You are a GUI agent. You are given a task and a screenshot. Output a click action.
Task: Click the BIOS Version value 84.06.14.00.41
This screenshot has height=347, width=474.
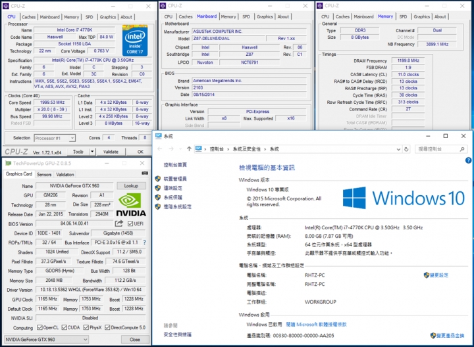[74, 223]
